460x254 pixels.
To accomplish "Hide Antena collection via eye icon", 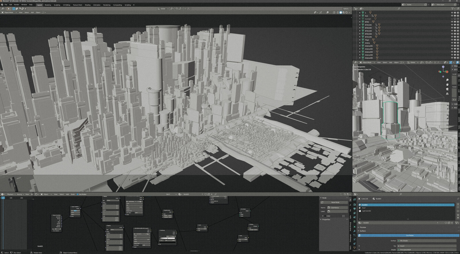I will pyautogui.click(x=452, y=43).
